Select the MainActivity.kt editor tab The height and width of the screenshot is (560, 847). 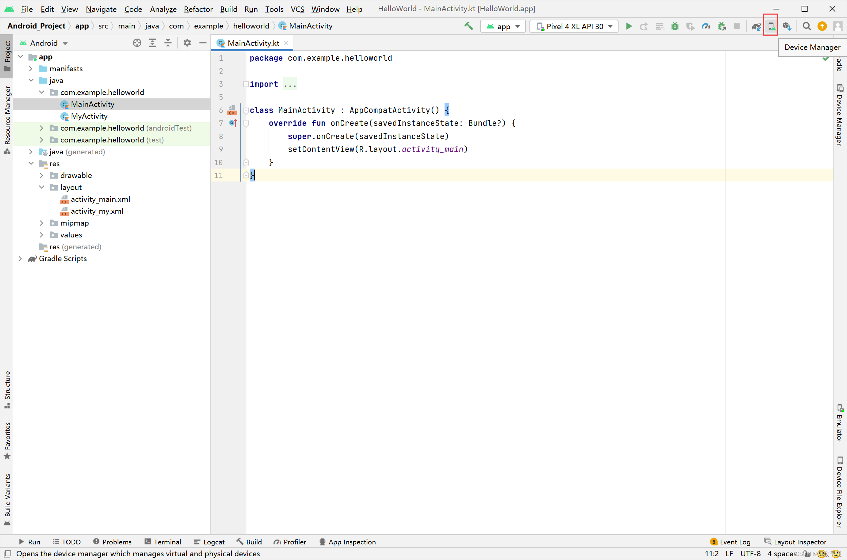pos(253,43)
